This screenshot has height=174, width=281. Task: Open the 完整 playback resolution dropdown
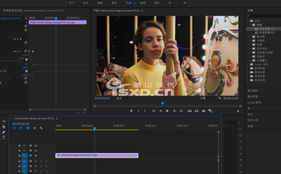coord(208,98)
